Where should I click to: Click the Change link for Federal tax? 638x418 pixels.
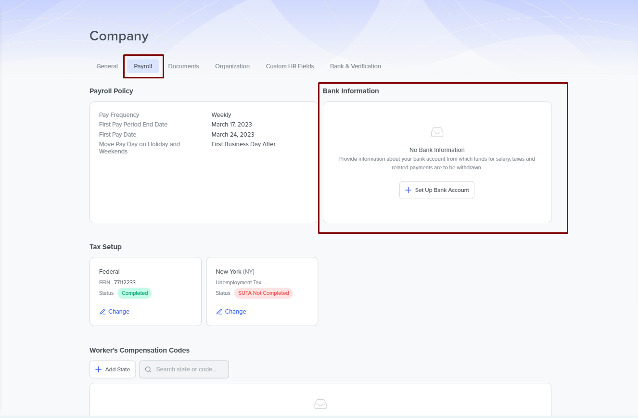(119, 312)
